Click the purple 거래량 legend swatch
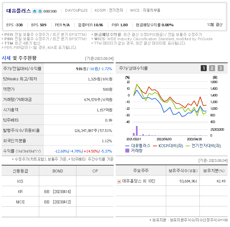Image resolution: width=230 pixels, height=227 pixels. point(127,151)
